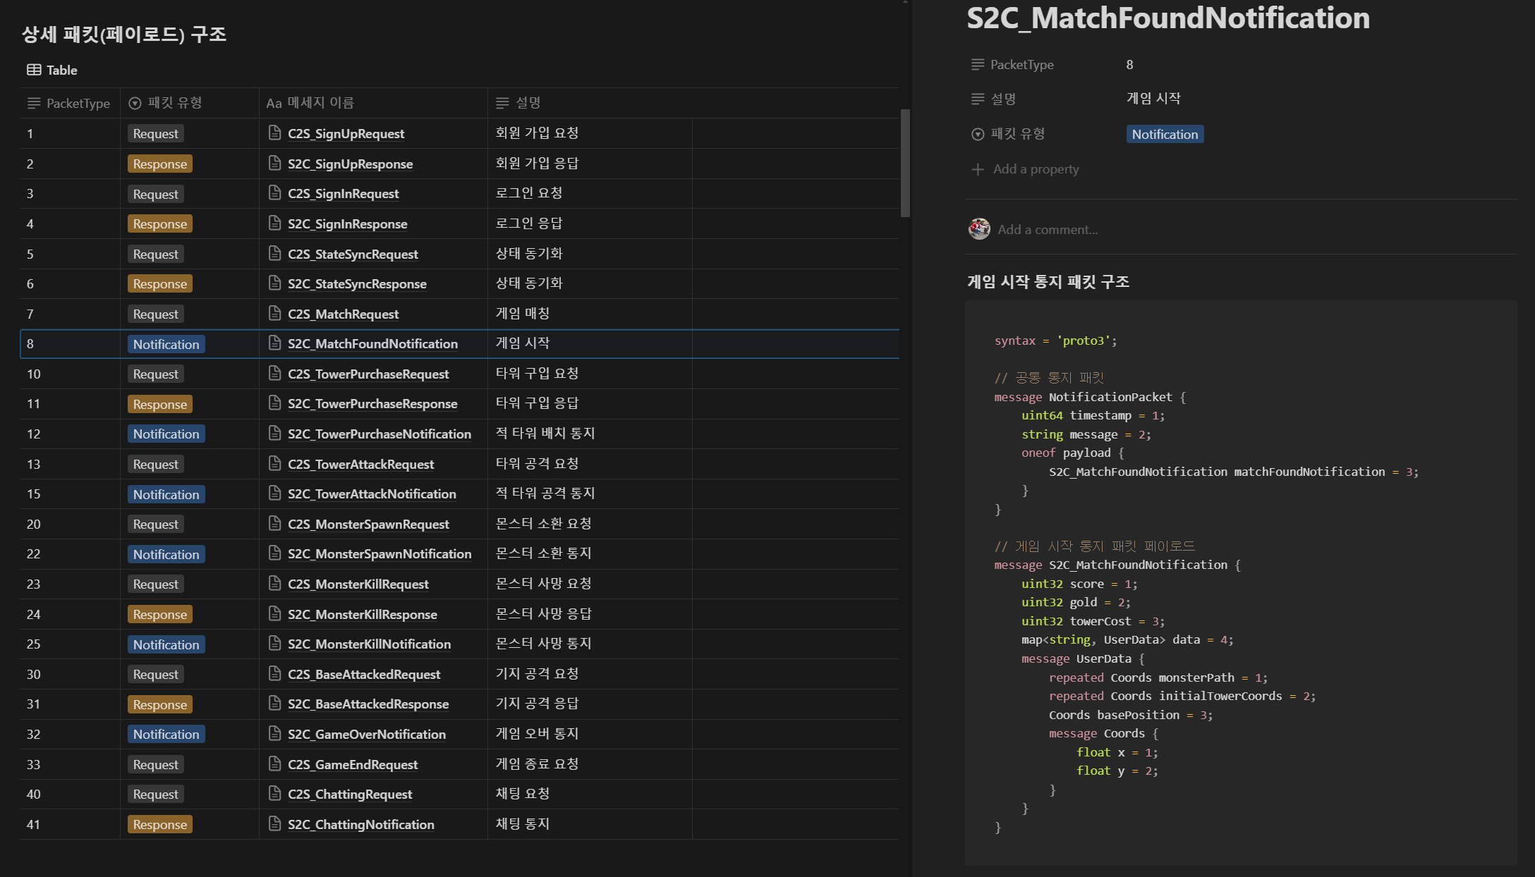Click the 회원 가입 요청 description cell
This screenshot has width=1535, height=877.
point(590,133)
